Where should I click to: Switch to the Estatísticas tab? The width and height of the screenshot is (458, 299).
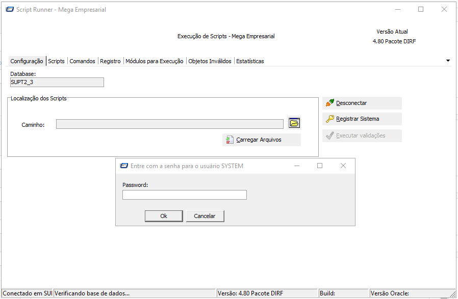pos(250,61)
